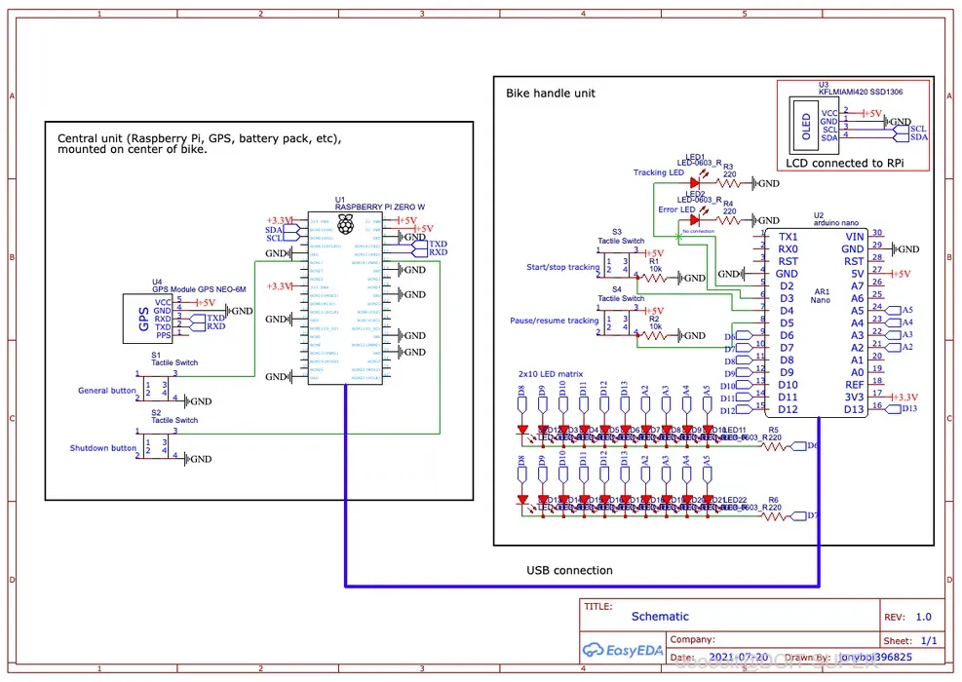Screen dimensions: 962x682
Task: Click the 'AR1 Nano' text inside Arduino
Action: pyautogui.click(x=821, y=295)
